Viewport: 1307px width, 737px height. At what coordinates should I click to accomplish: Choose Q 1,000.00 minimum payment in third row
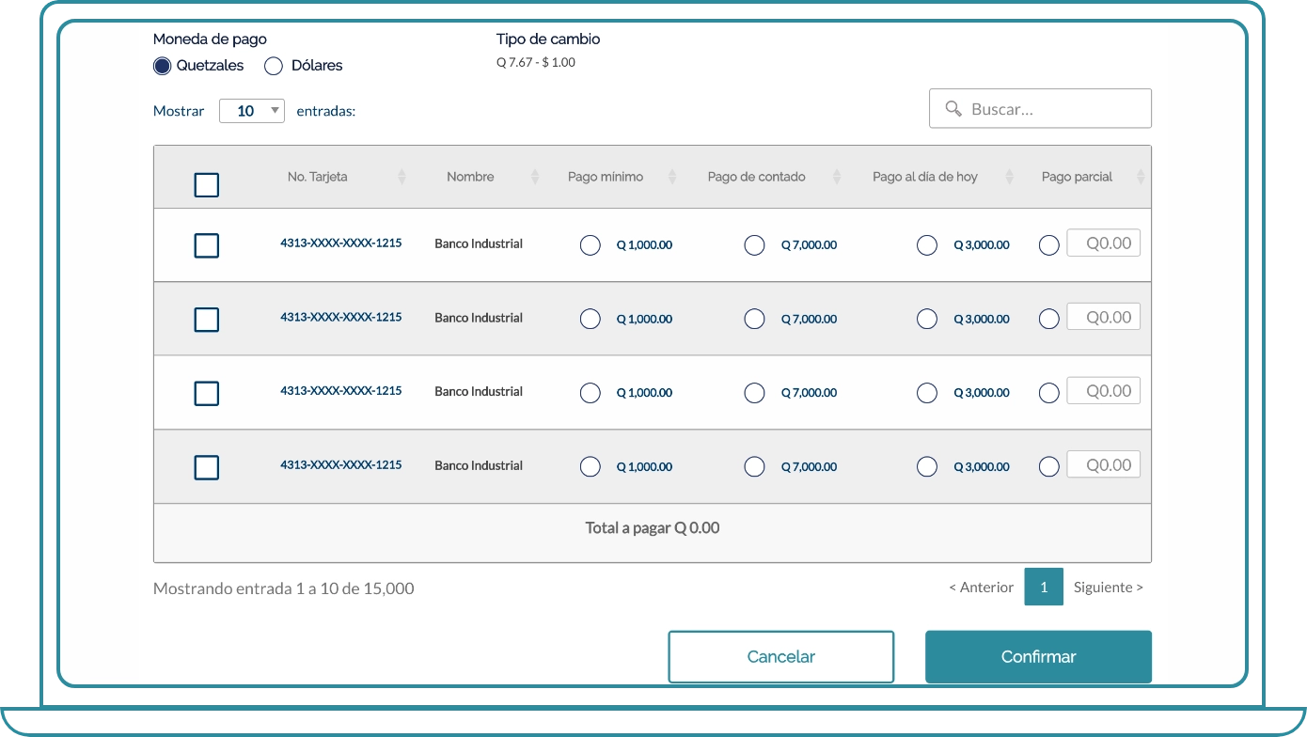(x=591, y=393)
